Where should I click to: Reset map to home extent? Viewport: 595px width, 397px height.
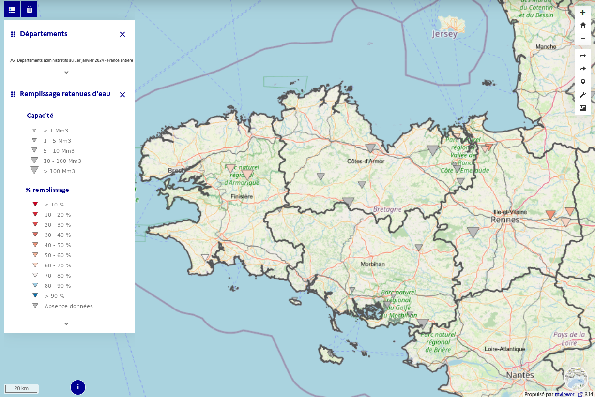(583, 25)
